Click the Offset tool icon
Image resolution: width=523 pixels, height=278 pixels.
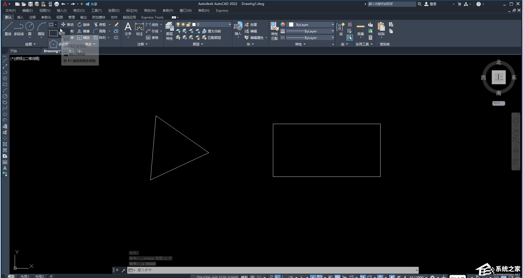click(116, 38)
